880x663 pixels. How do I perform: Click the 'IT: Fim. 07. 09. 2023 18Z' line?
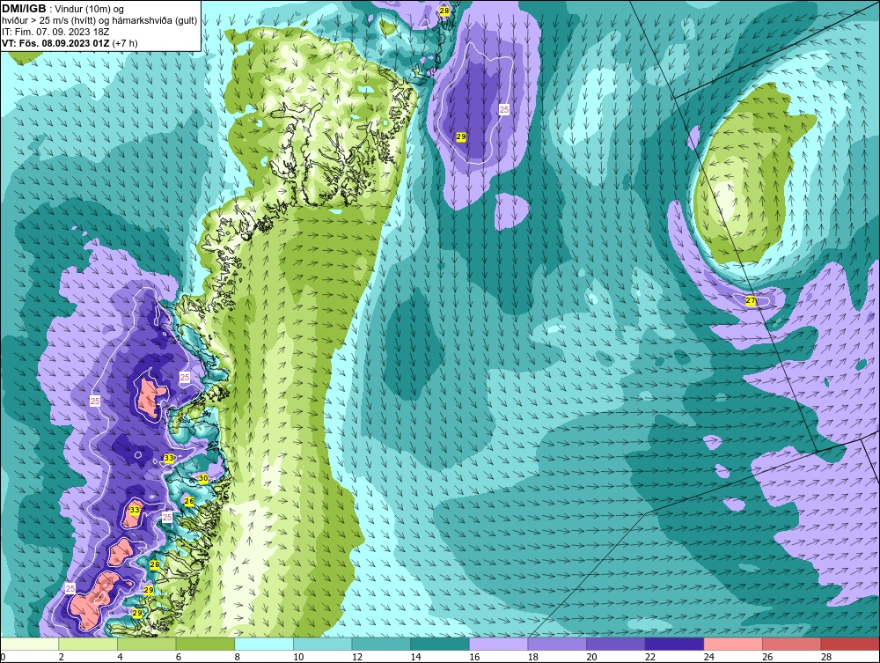click(55, 32)
